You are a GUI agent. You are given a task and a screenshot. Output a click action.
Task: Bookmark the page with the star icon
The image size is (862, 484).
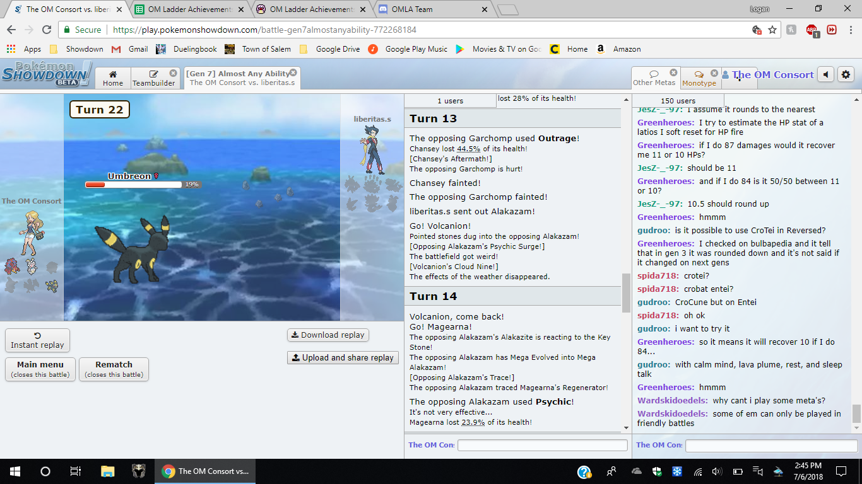[x=772, y=30]
